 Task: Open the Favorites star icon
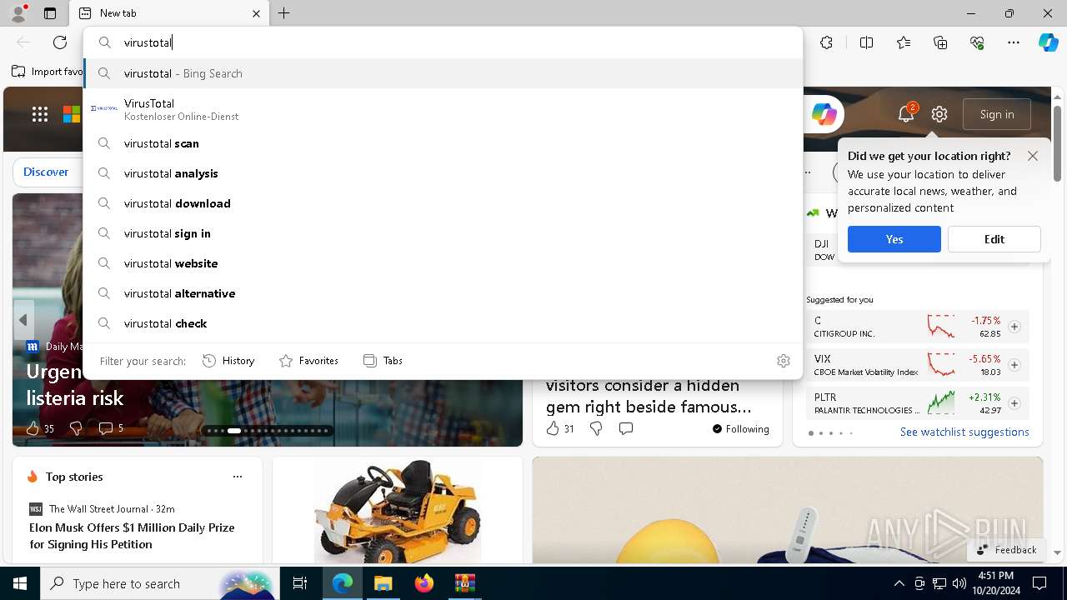[904, 42]
